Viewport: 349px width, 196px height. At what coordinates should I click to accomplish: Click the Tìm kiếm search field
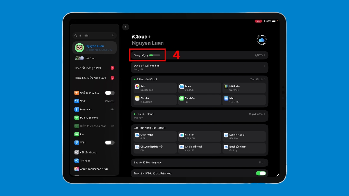click(x=95, y=35)
